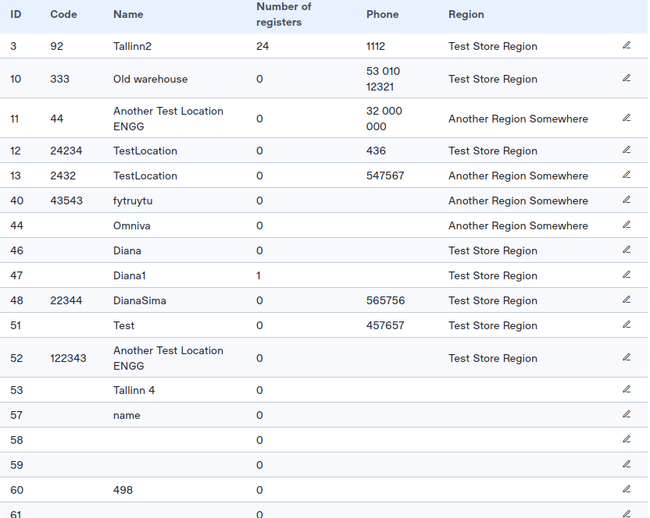
Task: Open edit for Tallinn 4
Action: [x=626, y=389]
